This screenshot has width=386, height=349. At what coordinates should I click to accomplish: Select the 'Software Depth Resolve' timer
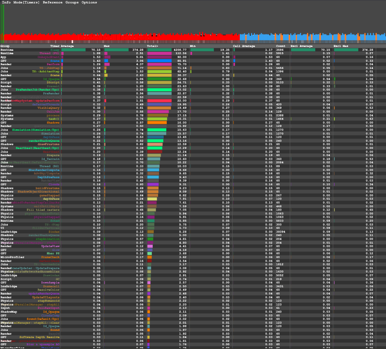pos(39,337)
